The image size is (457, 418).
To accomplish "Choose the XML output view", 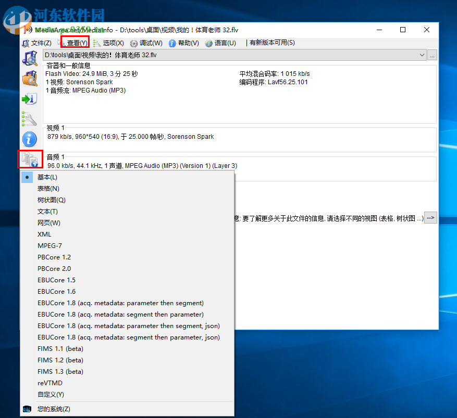I will [x=44, y=234].
